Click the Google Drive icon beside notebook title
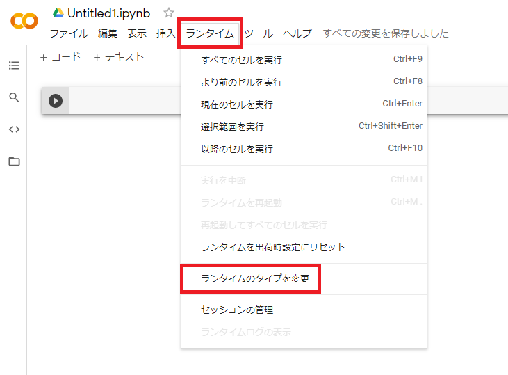 click(58, 13)
